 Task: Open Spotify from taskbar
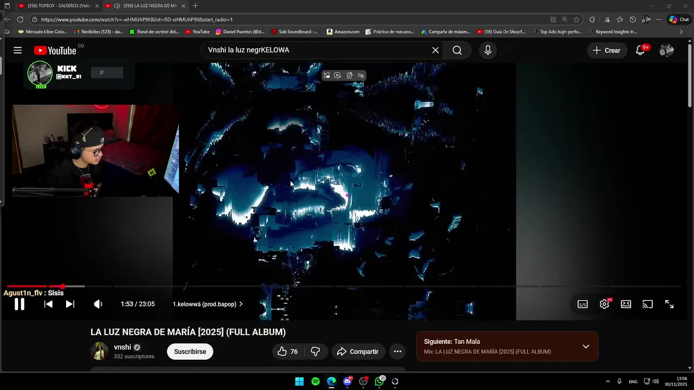click(x=316, y=381)
